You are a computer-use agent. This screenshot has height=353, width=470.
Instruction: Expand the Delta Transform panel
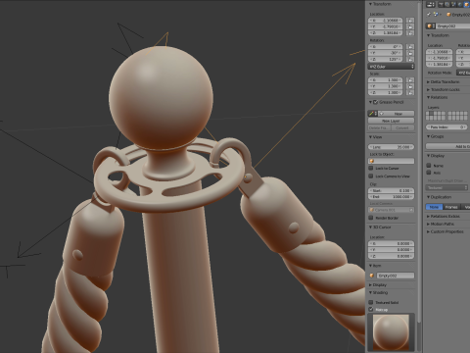click(x=444, y=81)
